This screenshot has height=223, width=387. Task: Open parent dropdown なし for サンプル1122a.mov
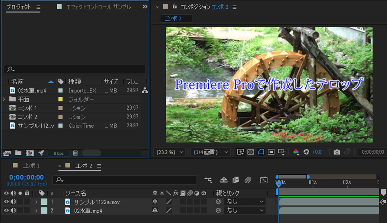[x=245, y=202]
